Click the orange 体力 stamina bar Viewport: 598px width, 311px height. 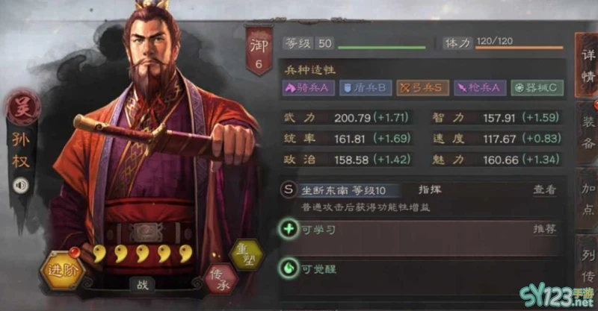pos(519,48)
